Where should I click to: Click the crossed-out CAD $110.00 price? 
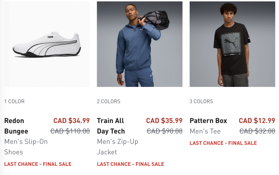coord(70,131)
